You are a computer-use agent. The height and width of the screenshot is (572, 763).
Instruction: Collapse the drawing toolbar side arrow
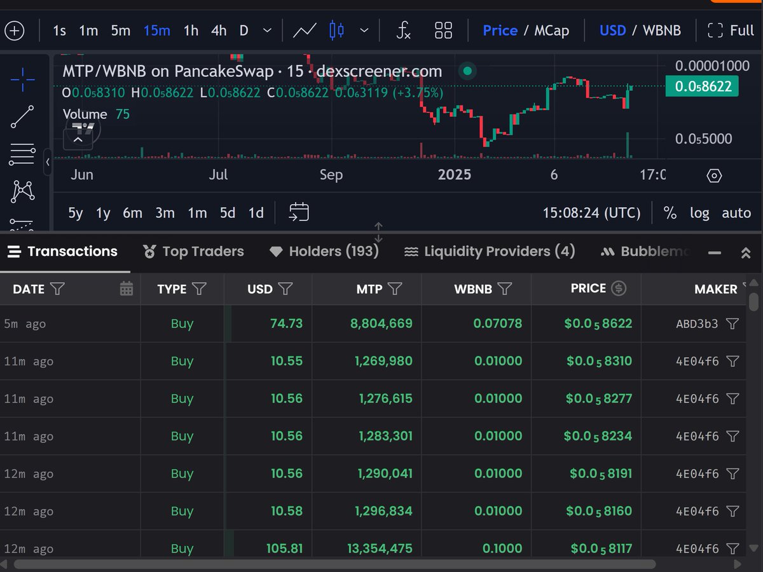(48, 163)
